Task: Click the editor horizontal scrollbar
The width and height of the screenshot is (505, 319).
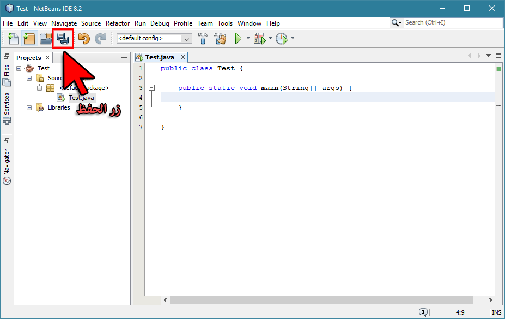Action: (321, 300)
